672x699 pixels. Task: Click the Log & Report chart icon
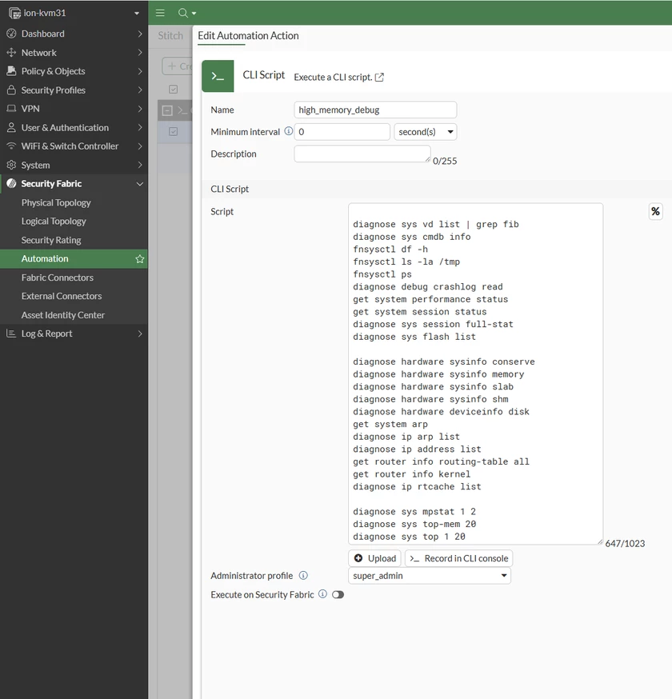point(11,333)
